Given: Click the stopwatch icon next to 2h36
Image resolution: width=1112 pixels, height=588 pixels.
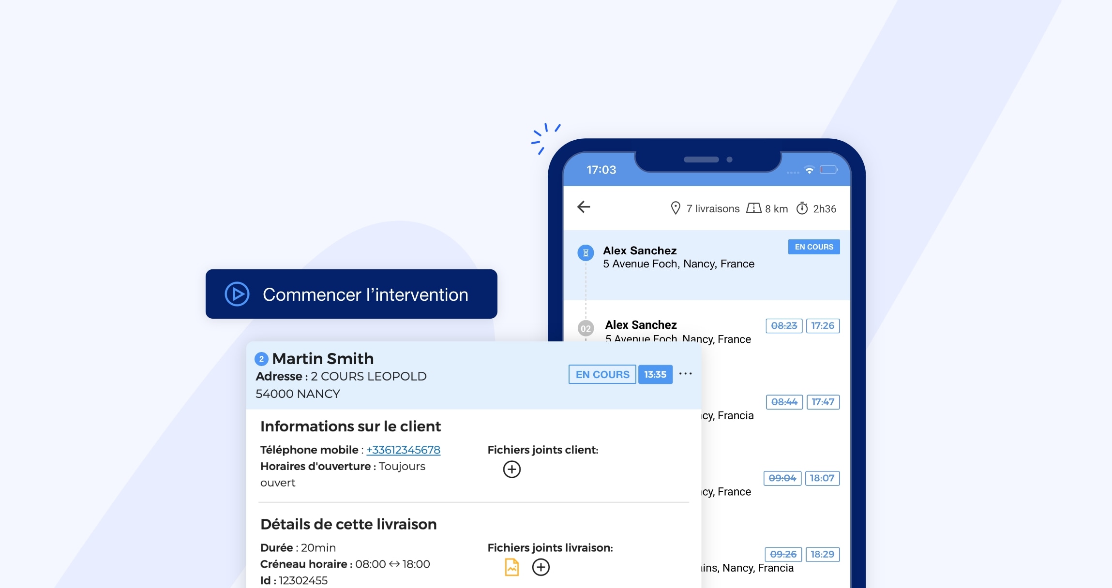Looking at the screenshot, I should click(x=802, y=208).
